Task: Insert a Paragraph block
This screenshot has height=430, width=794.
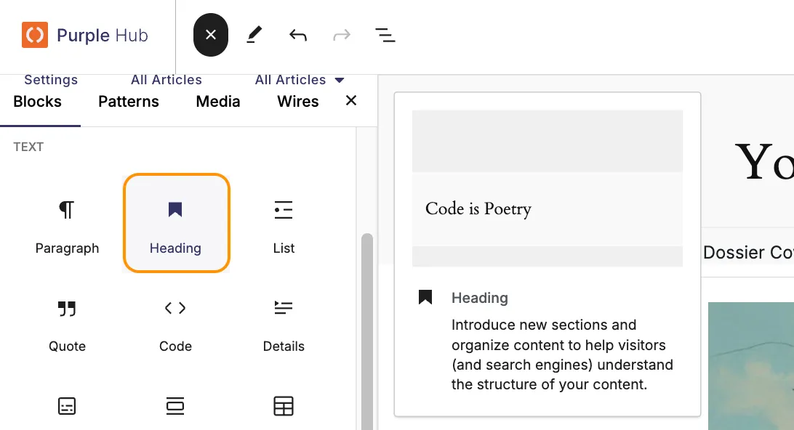Action: (67, 223)
